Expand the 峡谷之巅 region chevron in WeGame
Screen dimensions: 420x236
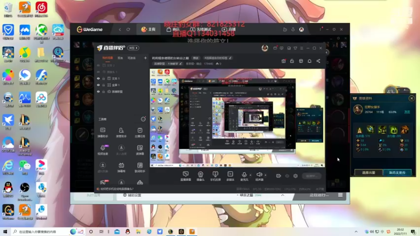click(x=282, y=195)
